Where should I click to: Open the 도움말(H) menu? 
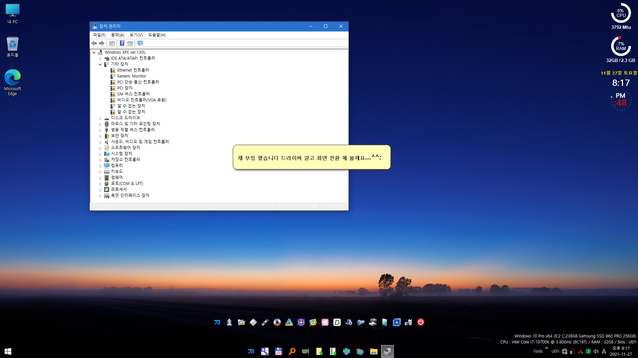[x=157, y=35]
